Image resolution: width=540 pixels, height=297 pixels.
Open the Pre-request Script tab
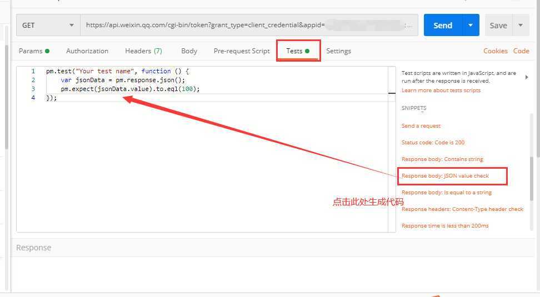click(x=242, y=51)
